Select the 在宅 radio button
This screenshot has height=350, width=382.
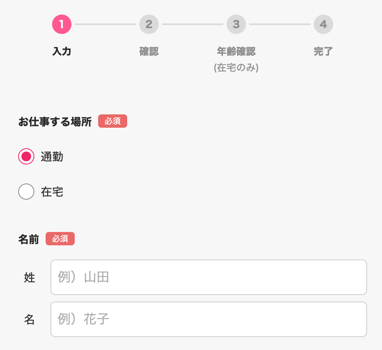pyautogui.click(x=26, y=192)
